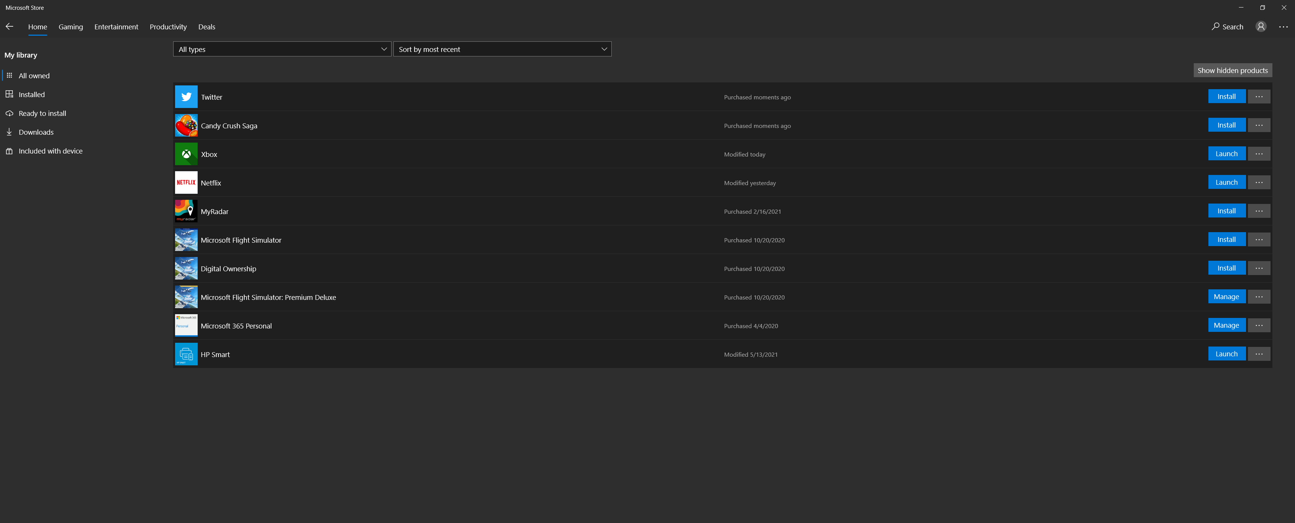Image resolution: width=1295 pixels, height=523 pixels.
Task: Click the Microsoft 365 Personal icon
Action: [186, 325]
